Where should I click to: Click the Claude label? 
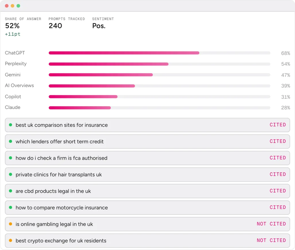pos(13,107)
